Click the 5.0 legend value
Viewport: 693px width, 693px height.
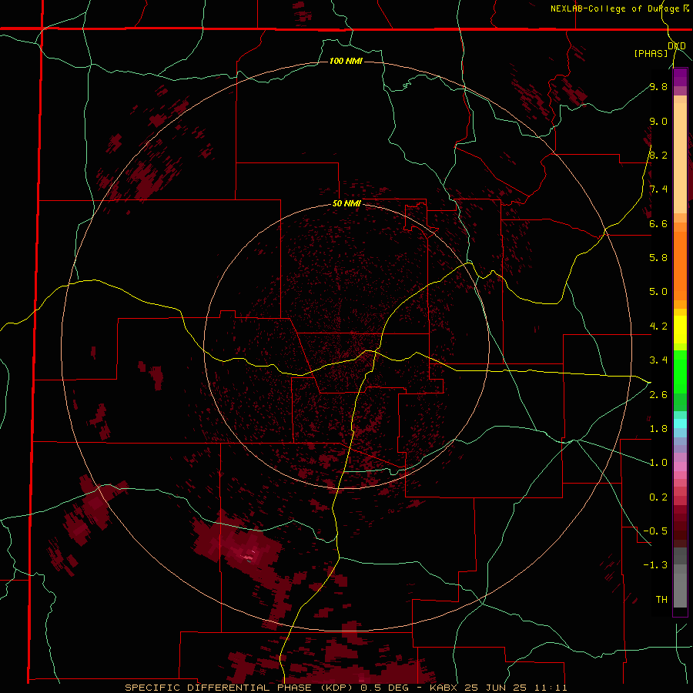click(x=658, y=292)
